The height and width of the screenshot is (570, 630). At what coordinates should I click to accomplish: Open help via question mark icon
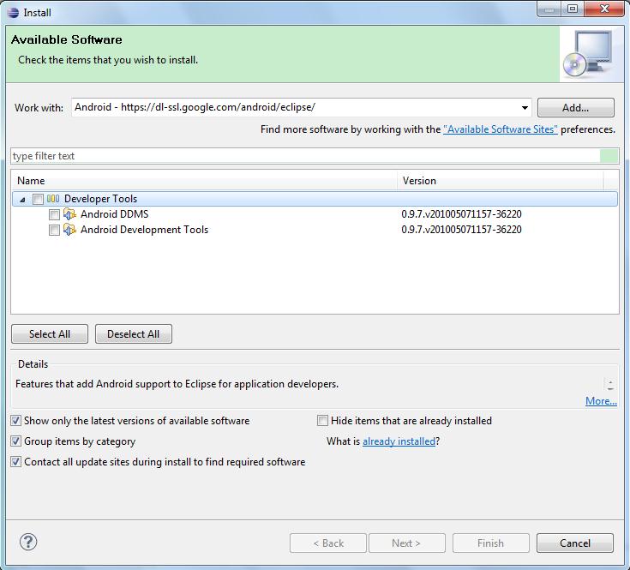coord(28,542)
